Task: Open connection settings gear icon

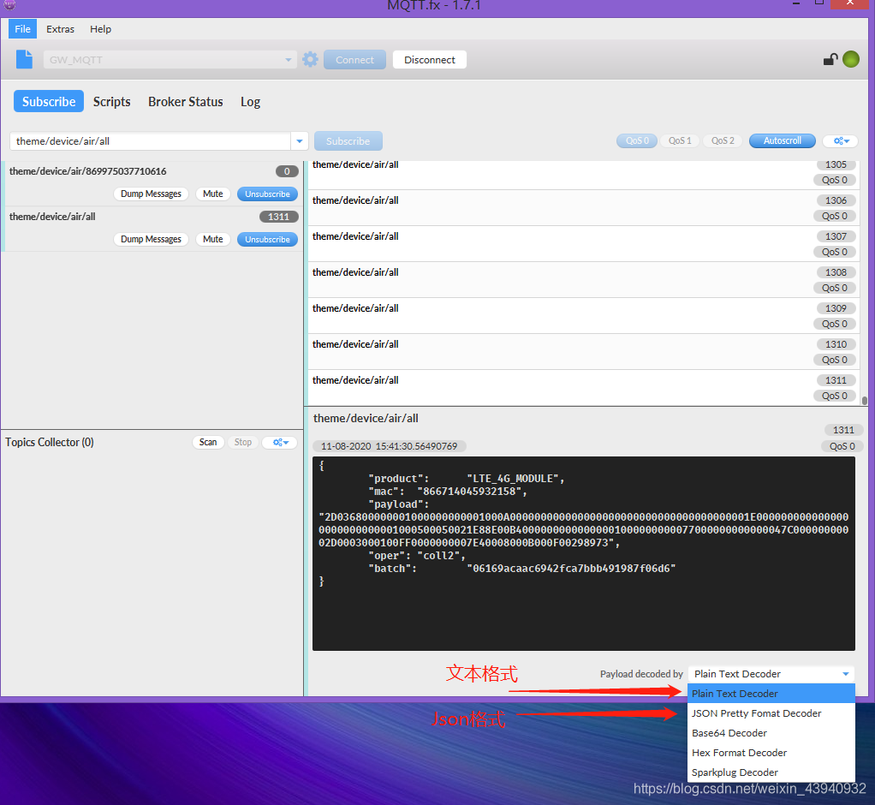Action: 310,59
